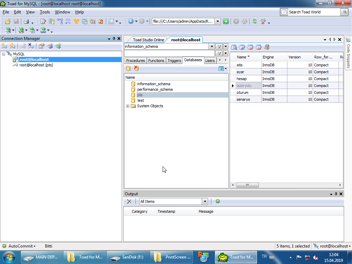
Task: Open the File menu
Action: click(x=6, y=12)
